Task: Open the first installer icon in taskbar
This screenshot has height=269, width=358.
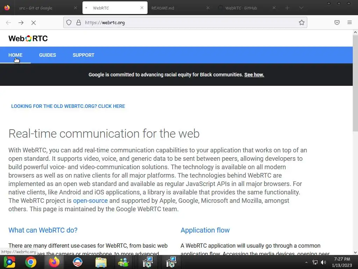Action: (x=148, y=262)
